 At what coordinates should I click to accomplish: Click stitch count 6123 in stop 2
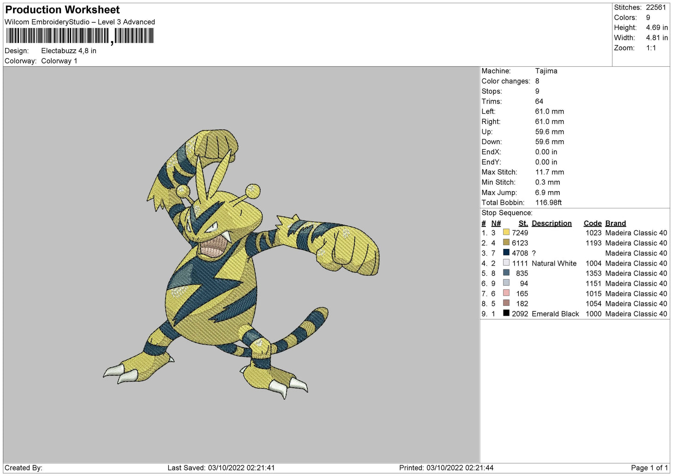pos(520,243)
